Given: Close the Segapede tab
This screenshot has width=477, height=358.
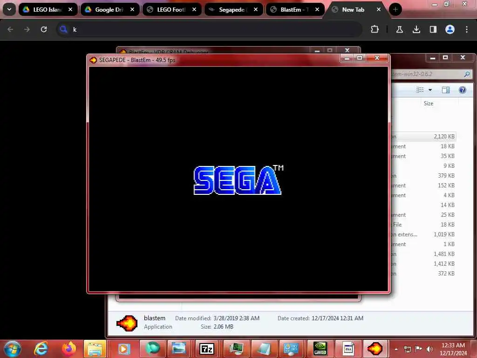Looking at the screenshot, I should coord(256,9).
